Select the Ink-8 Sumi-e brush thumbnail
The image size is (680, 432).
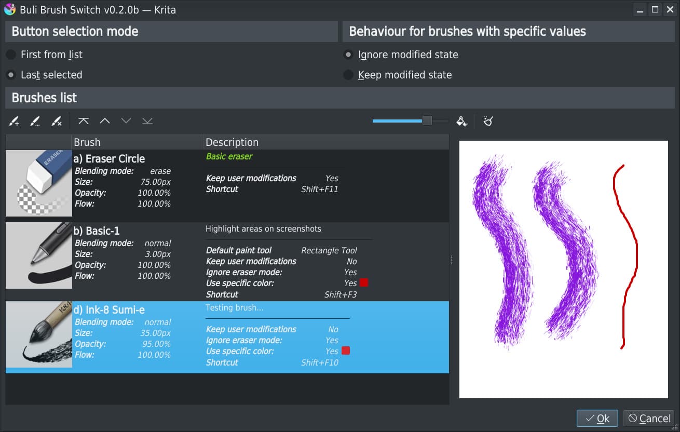39,334
